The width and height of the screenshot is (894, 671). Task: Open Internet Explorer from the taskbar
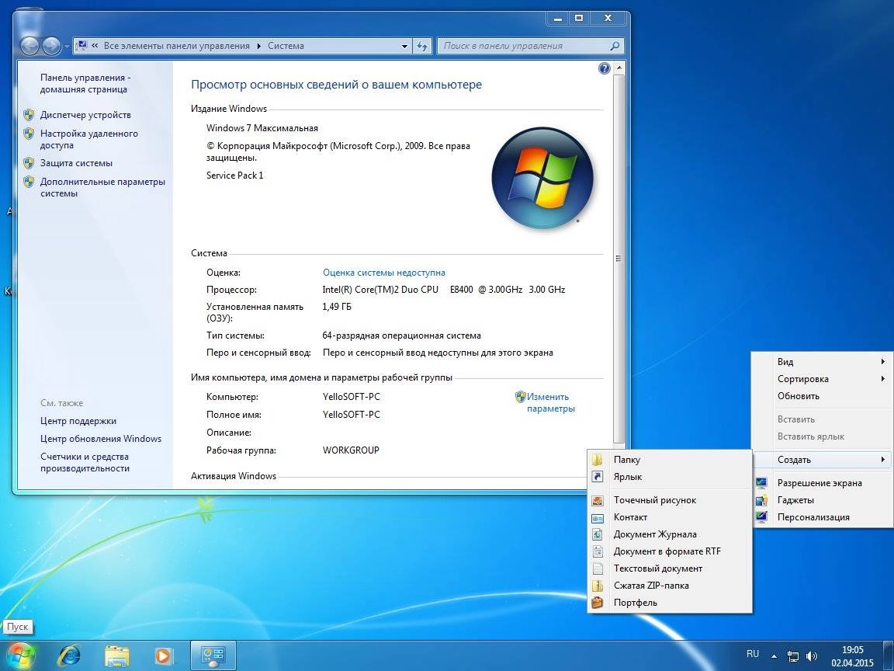pos(70,656)
